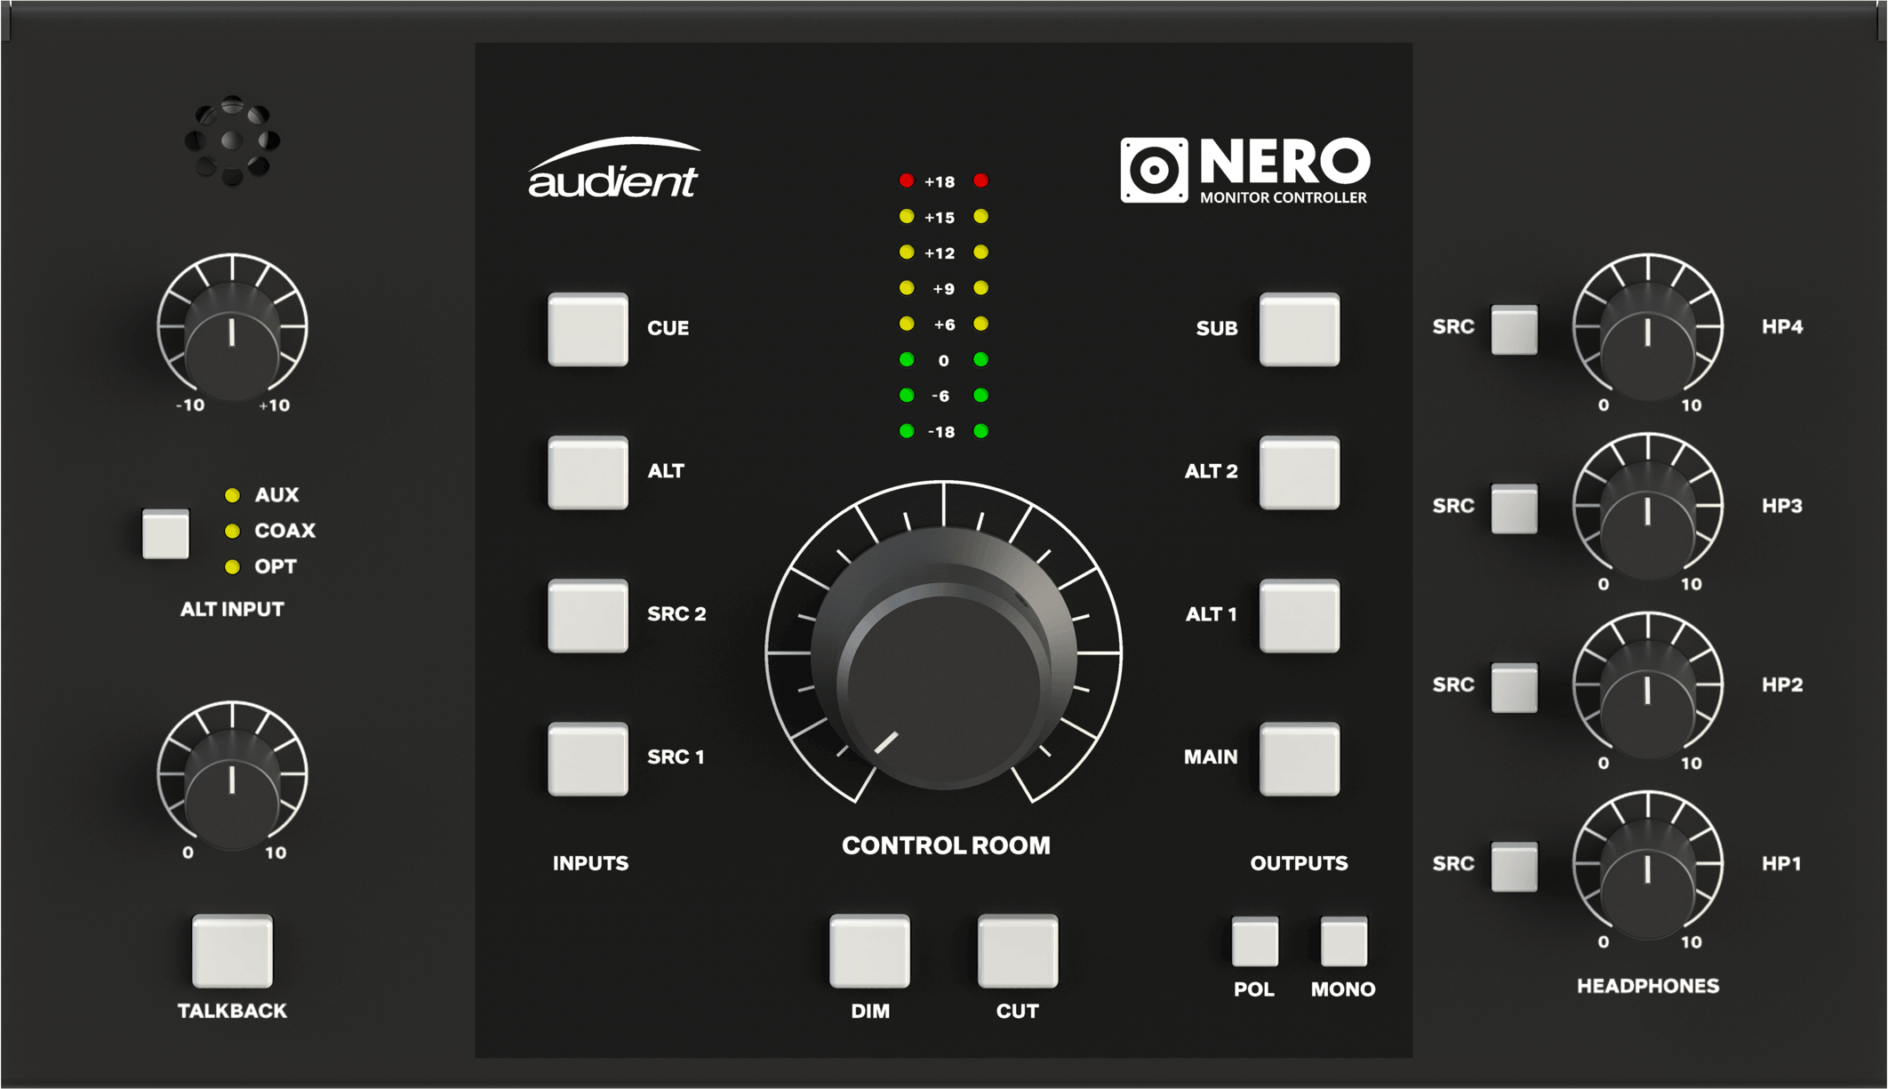Viewport: 1888px width, 1089px height.
Task: Click the right +18 red meter LED
Action: [980, 180]
